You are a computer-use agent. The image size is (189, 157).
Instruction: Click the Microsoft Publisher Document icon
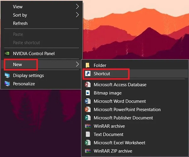[88, 118]
